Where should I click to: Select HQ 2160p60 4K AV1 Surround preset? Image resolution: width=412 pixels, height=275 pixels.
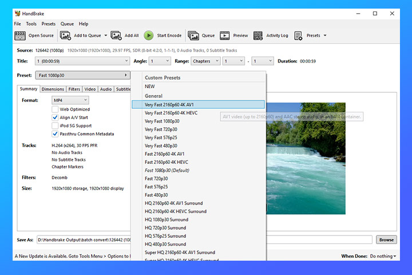199,203
